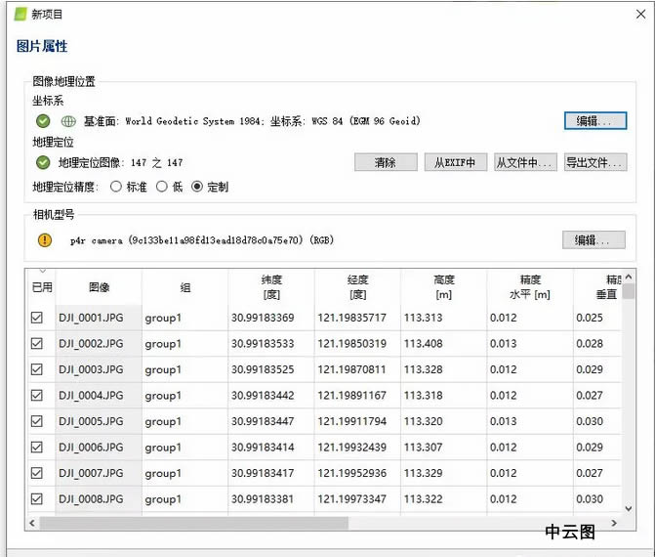
Task: Close the 新项目 dialog window
Action: click(640, 15)
